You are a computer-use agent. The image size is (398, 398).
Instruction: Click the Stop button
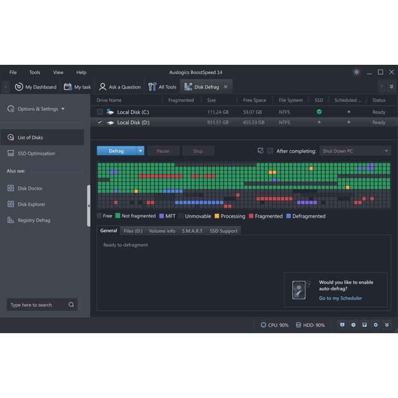coord(198,151)
